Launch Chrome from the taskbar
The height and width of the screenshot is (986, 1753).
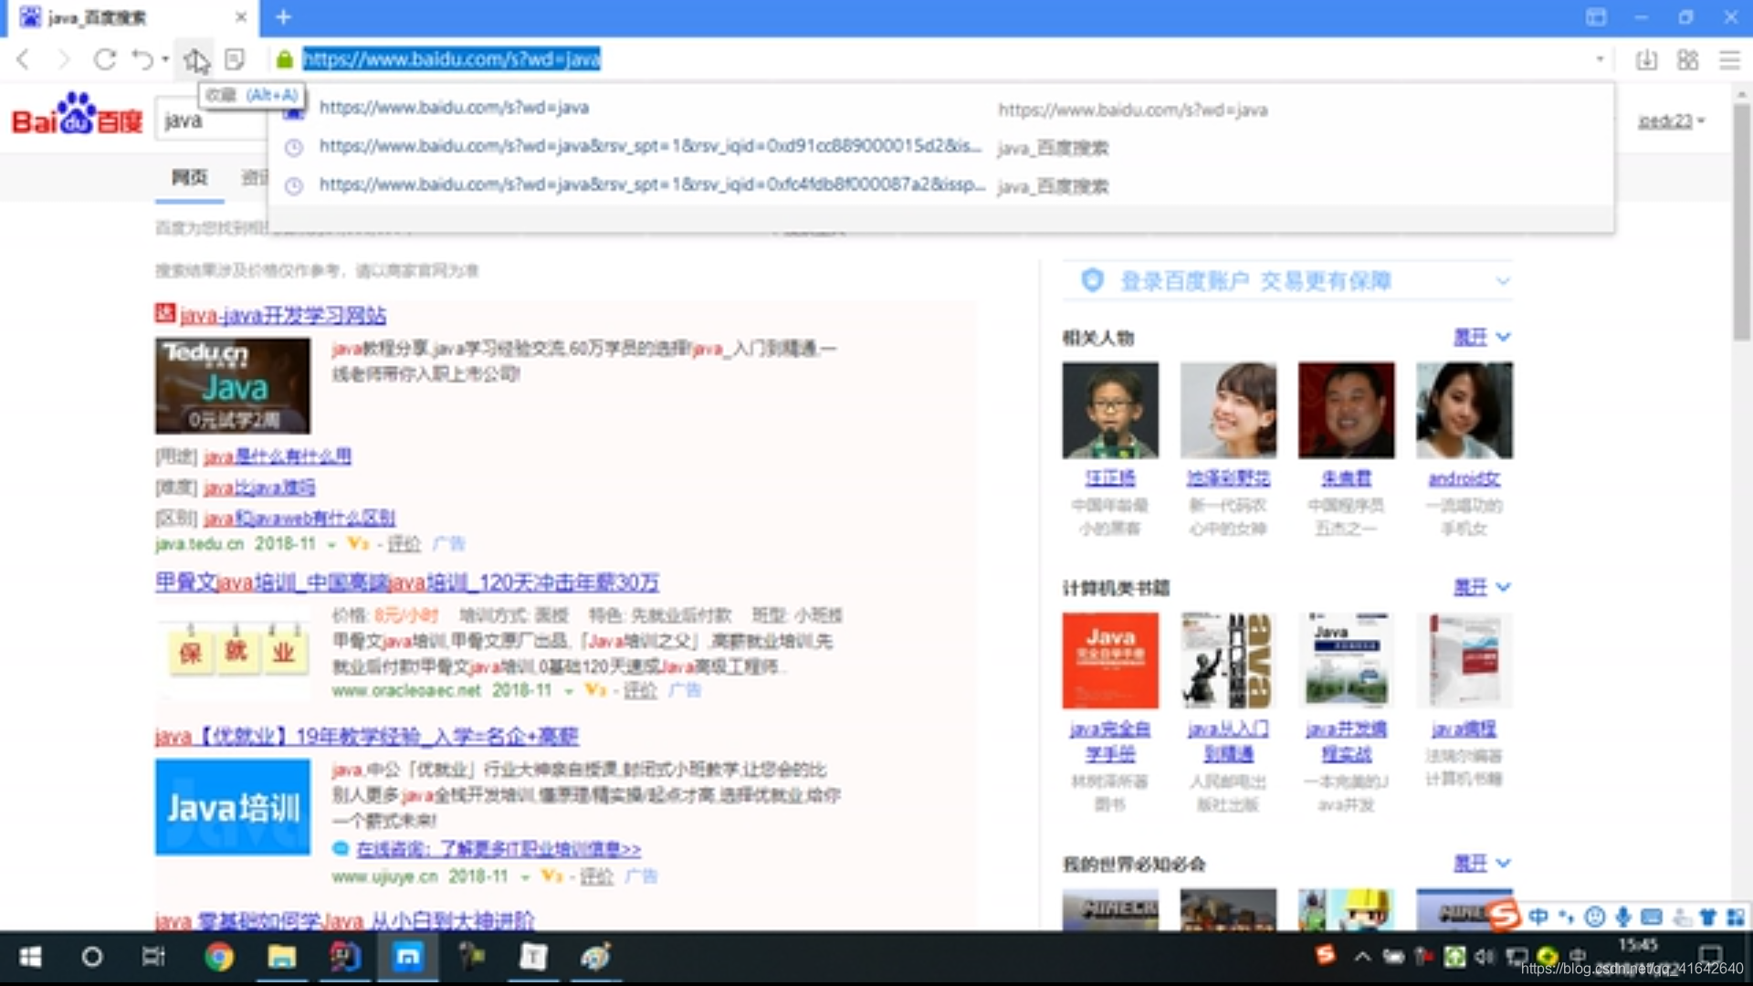click(x=219, y=957)
